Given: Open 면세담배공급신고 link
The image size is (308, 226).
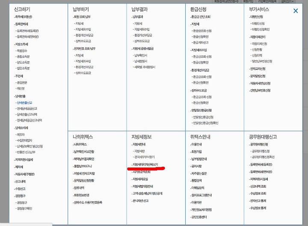Looking at the screenshot, I should [27, 109].
